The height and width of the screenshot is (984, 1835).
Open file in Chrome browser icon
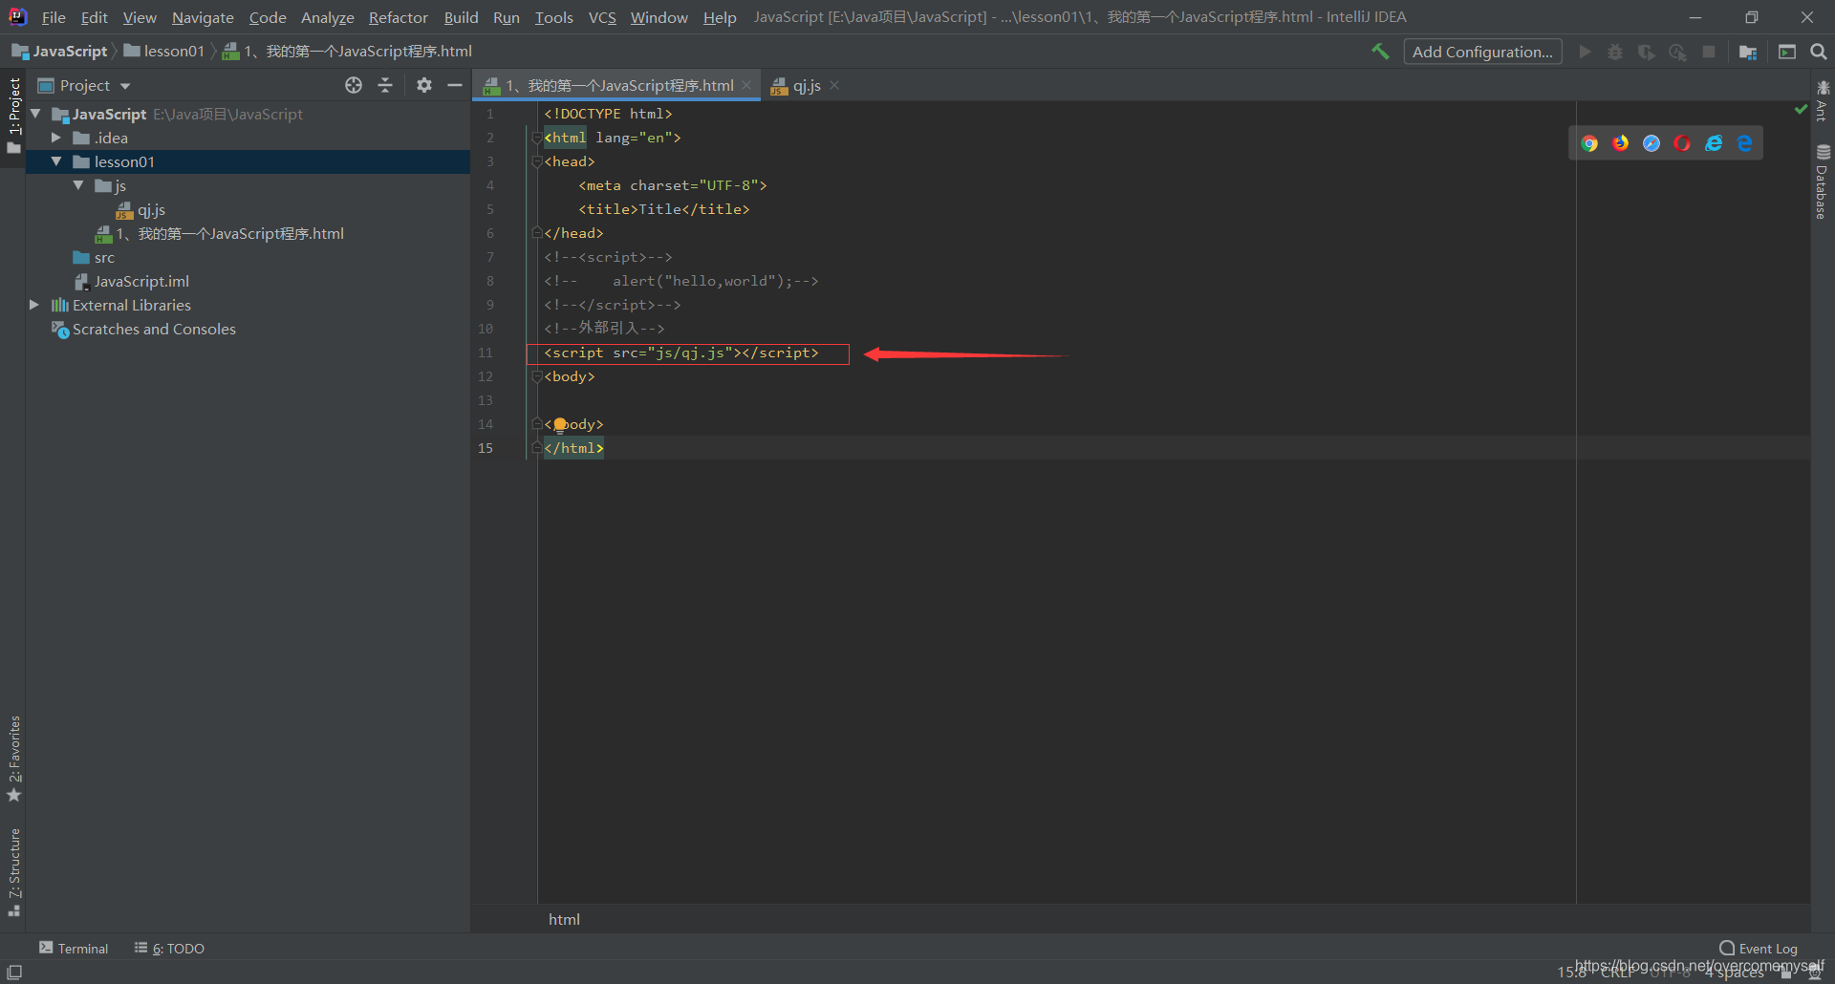coord(1589,143)
